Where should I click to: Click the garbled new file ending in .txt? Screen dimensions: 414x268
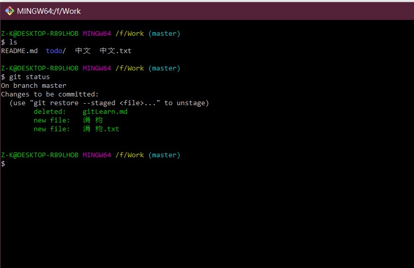pos(101,129)
